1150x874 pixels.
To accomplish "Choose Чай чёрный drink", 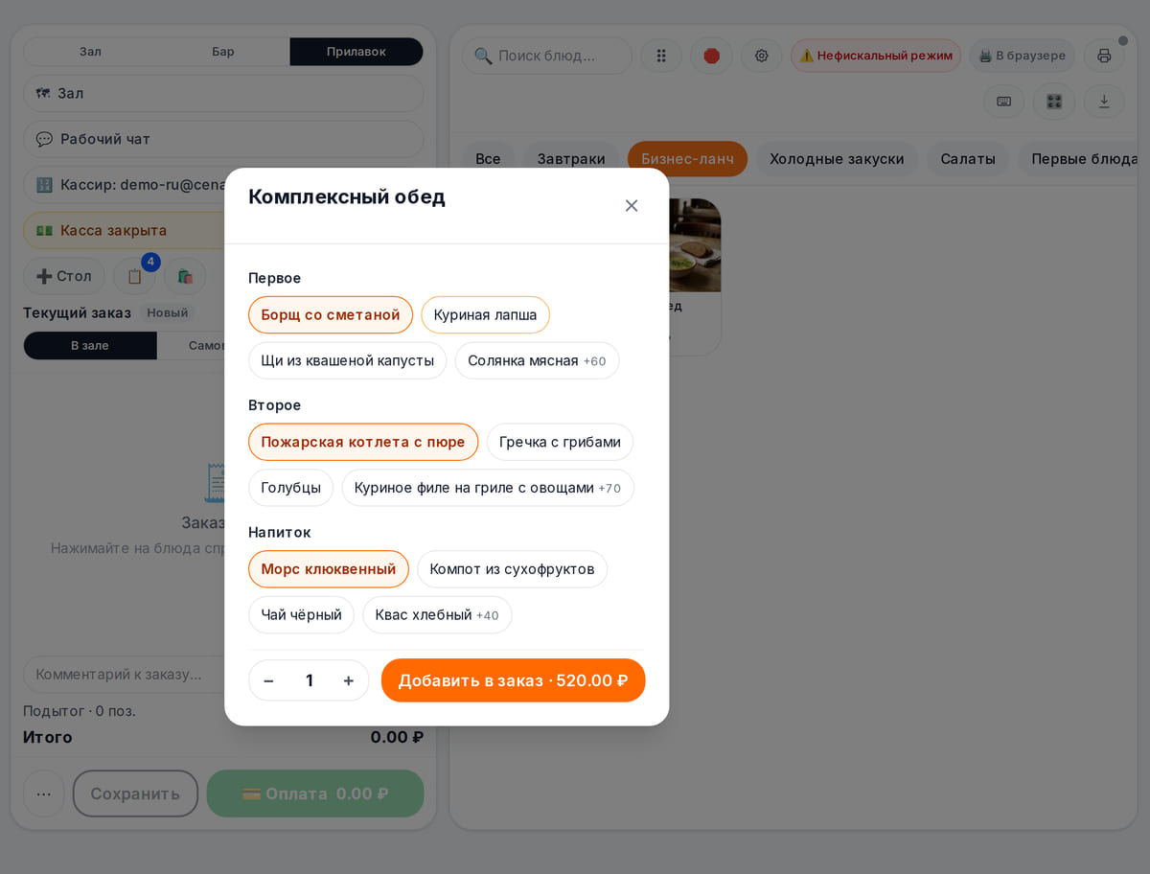I will click(x=301, y=615).
